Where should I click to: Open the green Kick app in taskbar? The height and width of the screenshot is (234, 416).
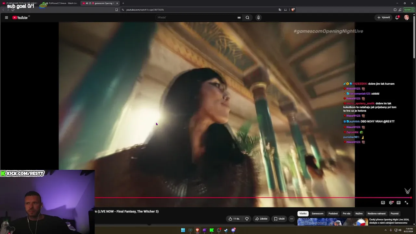click(212, 230)
